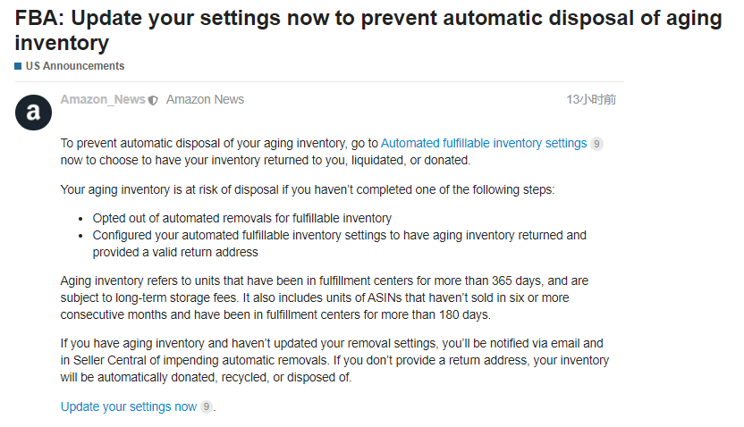Click the Amazon logo avatar
Viewport: 744px width, 427px height.
tap(34, 113)
